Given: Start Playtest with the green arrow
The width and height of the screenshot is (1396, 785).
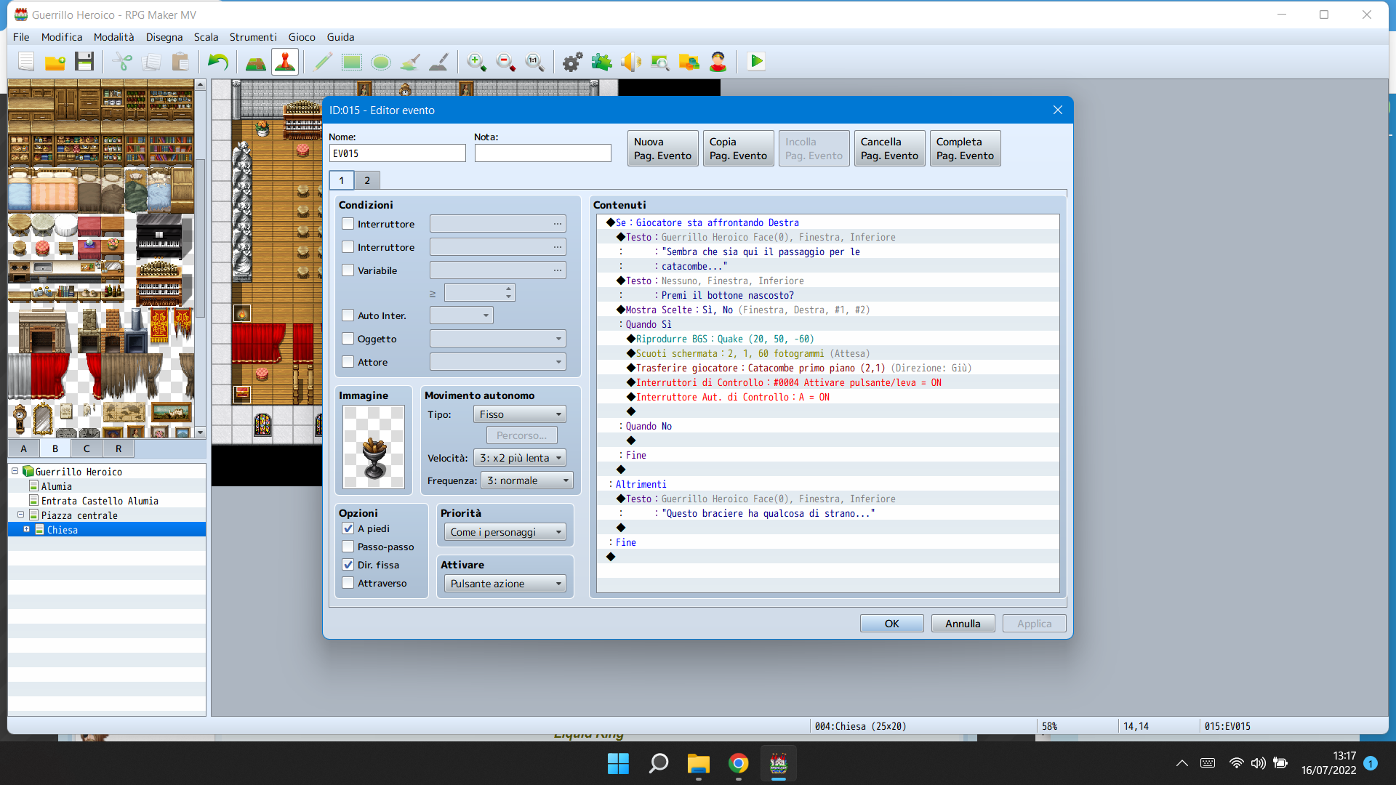Looking at the screenshot, I should [756, 62].
